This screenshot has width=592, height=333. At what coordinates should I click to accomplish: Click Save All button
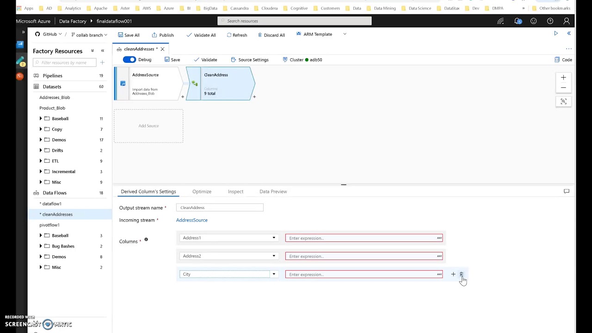coord(129,35)
